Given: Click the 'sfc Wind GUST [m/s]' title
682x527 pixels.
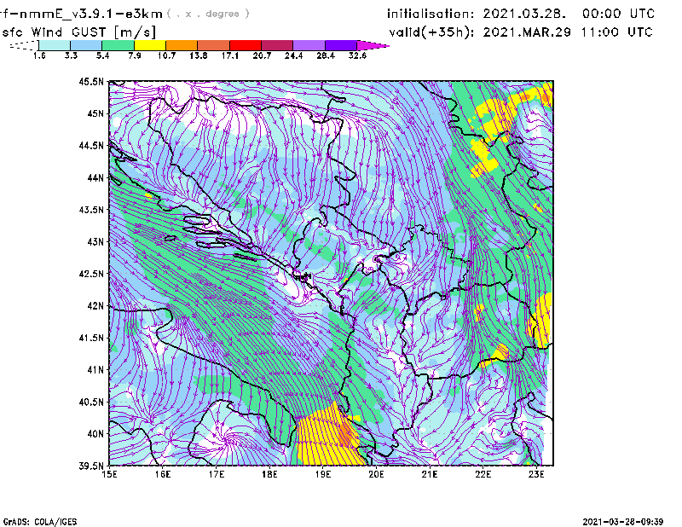Looking at the screenshot, I should coord(78,32).
